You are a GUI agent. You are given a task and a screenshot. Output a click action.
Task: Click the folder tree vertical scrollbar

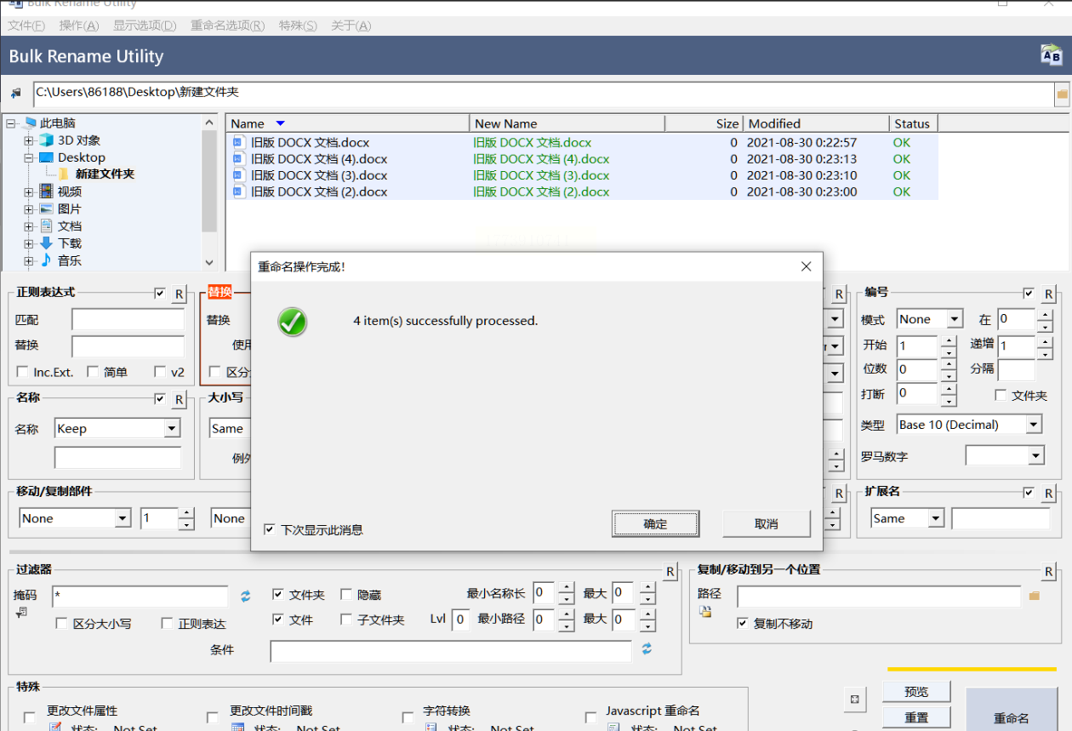pyautogui.click(x=209, y=191)
